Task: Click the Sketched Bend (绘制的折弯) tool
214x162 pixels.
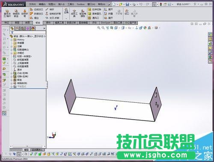Action: pos(53,14)
